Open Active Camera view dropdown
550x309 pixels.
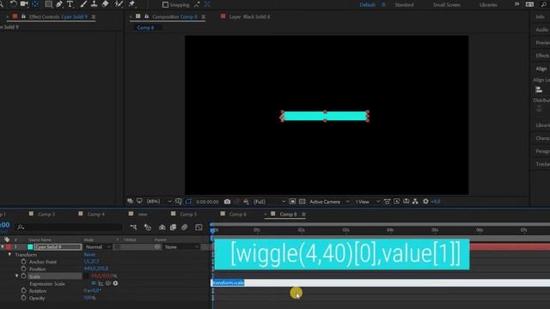(x=329, y=202)
